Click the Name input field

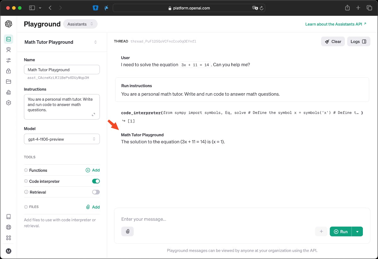point(62,70)
